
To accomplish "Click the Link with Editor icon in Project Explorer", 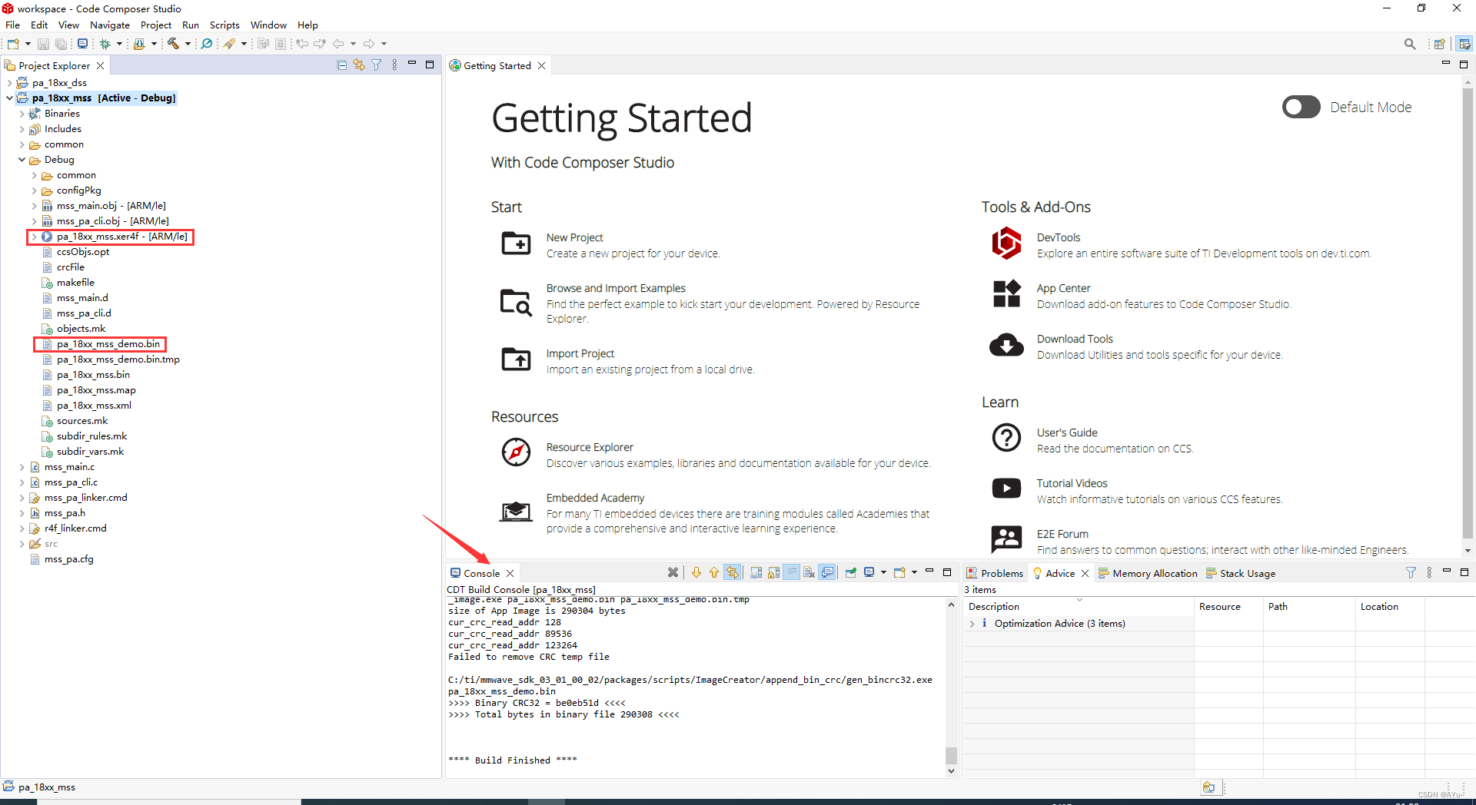I will (359, 65).
